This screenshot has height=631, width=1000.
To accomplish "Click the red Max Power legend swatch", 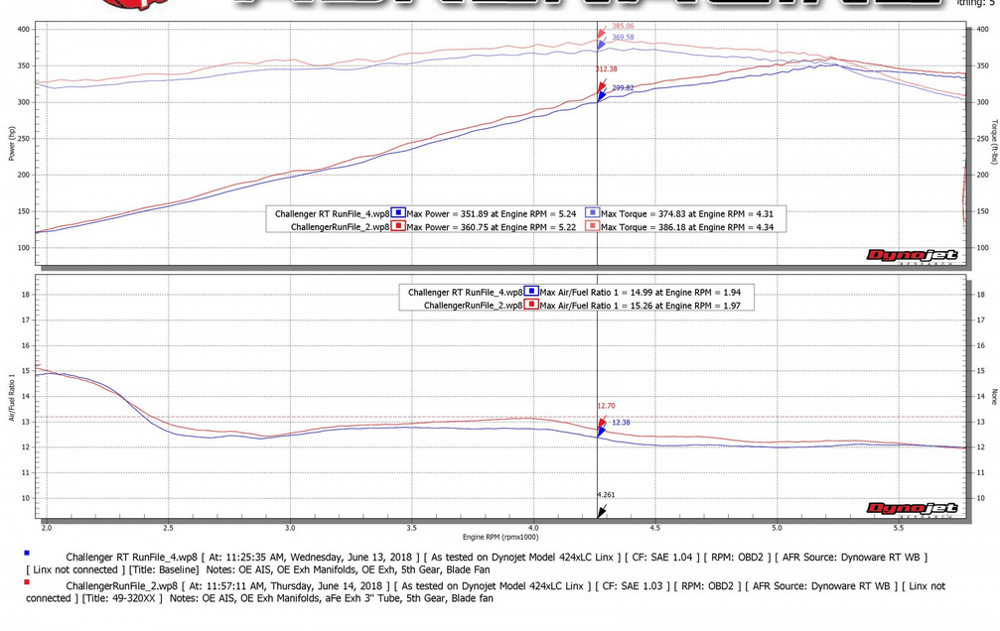I will (x=398, y=226).
